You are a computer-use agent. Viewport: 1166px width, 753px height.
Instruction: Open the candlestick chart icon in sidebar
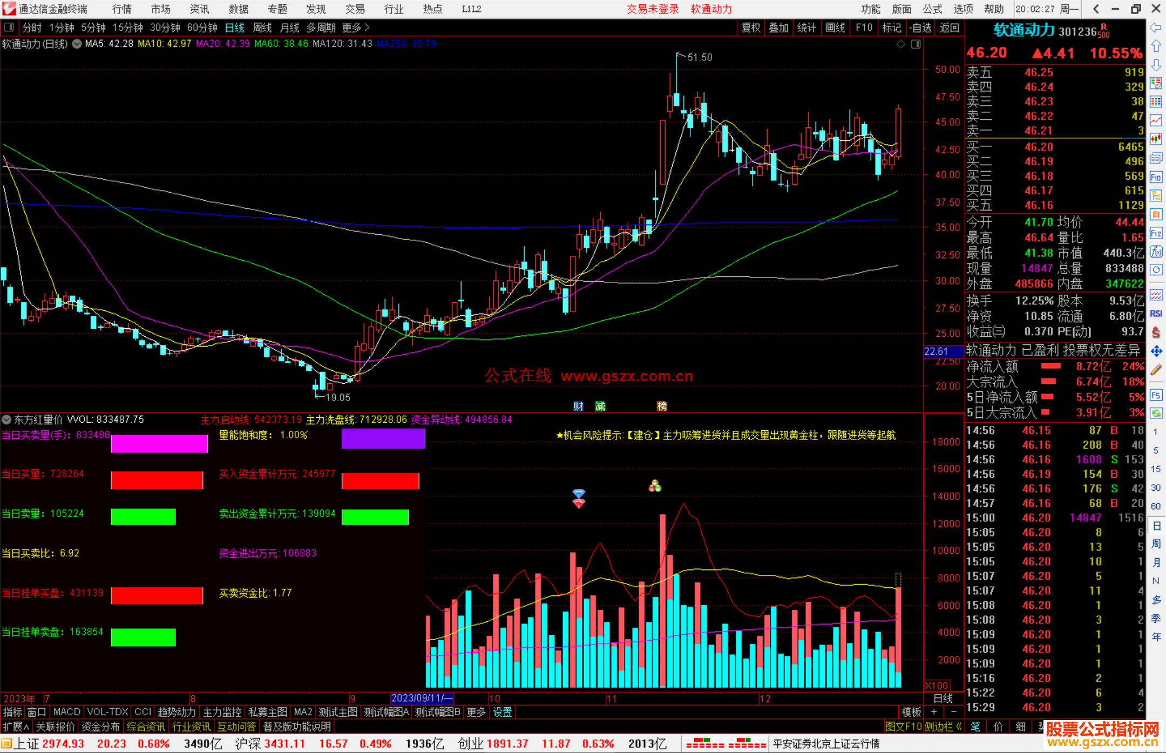point(1156,139)
